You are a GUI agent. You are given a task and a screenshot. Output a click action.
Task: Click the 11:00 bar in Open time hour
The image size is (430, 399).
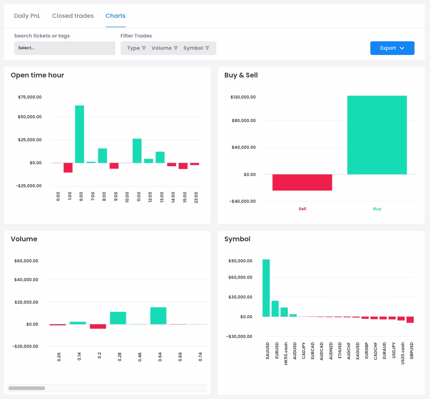tap(137, 151)
